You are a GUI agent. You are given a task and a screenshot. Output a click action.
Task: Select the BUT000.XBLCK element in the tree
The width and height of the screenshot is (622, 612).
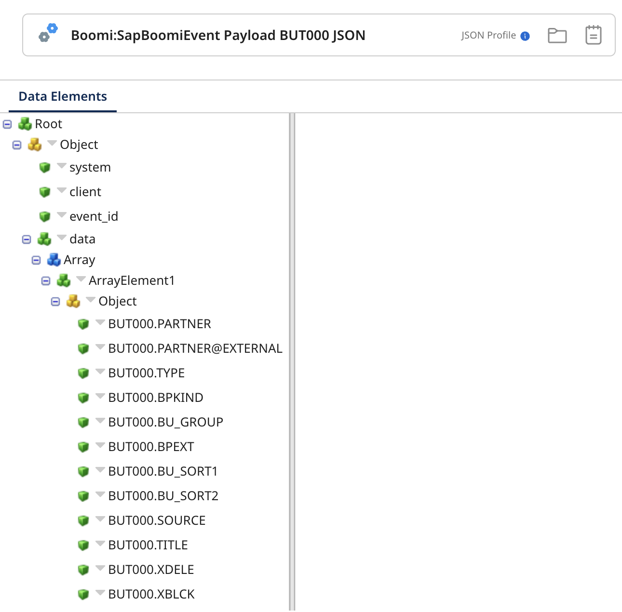[151, 594]
